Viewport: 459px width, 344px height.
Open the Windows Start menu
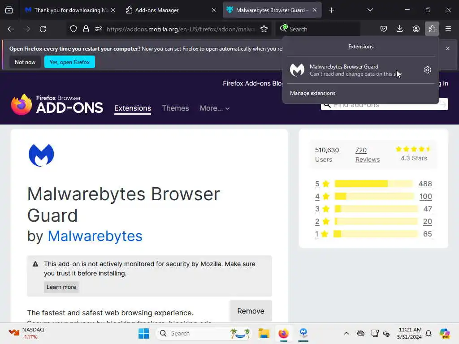pyautogui.click(x=143, y=333)
